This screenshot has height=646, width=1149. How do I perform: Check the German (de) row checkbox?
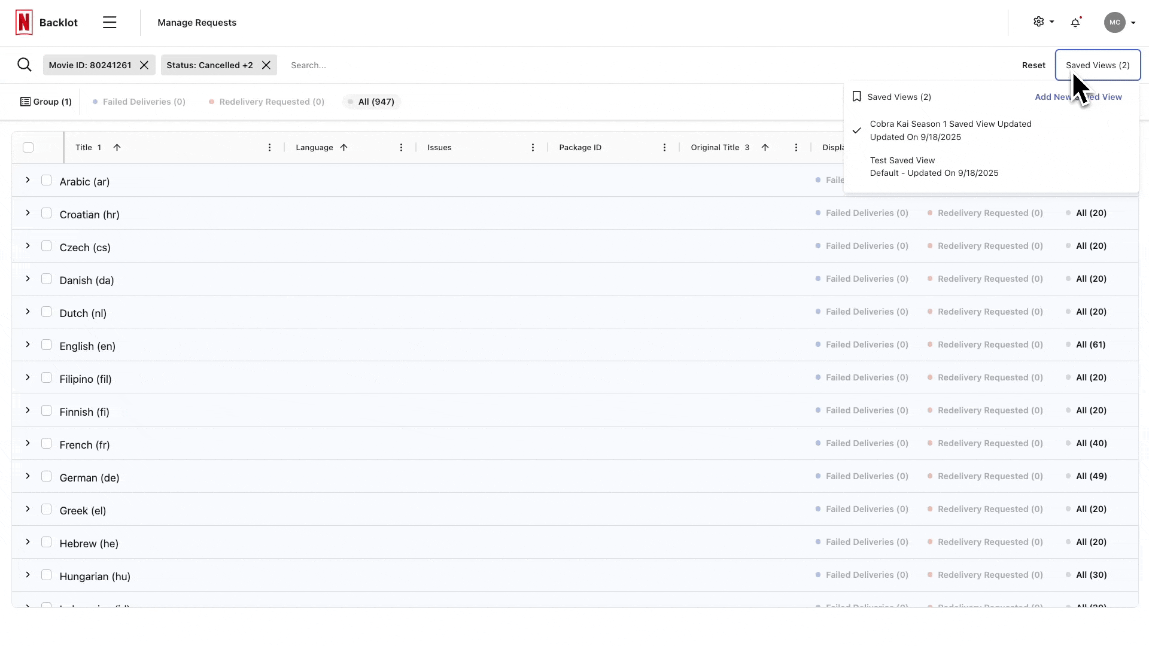[x=47, y=477]
